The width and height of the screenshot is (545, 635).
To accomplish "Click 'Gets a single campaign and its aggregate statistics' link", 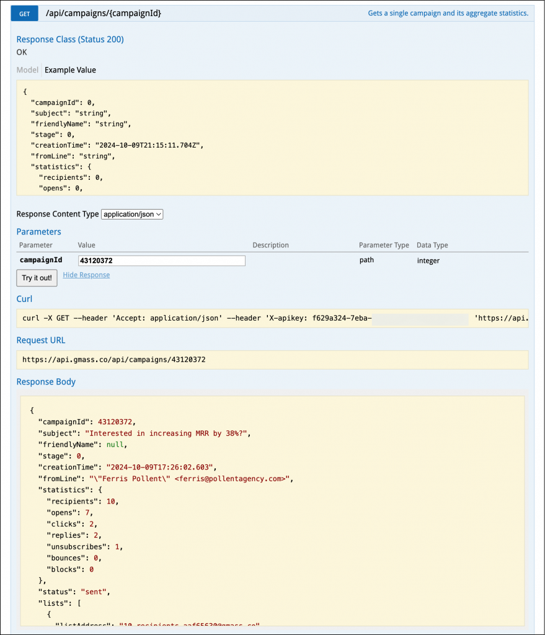I will [448, 13].
